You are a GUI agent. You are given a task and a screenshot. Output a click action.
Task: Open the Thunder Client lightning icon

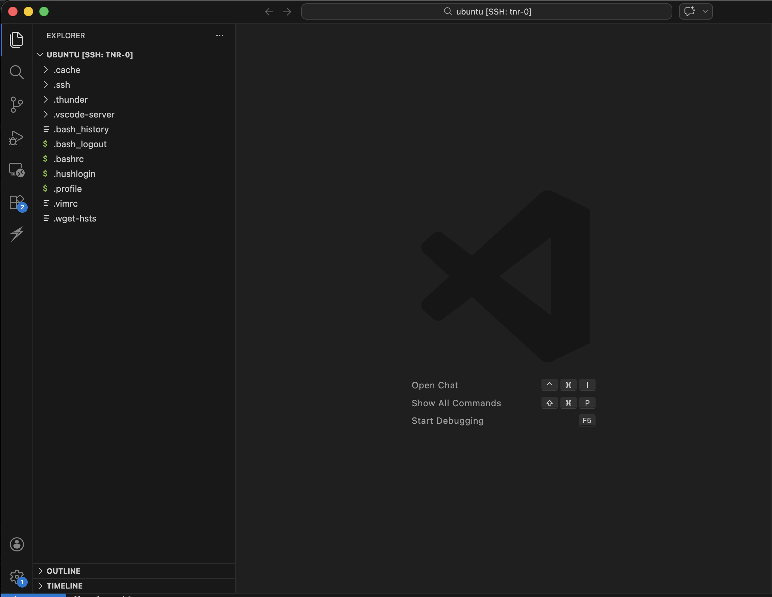tap(17, 234)
